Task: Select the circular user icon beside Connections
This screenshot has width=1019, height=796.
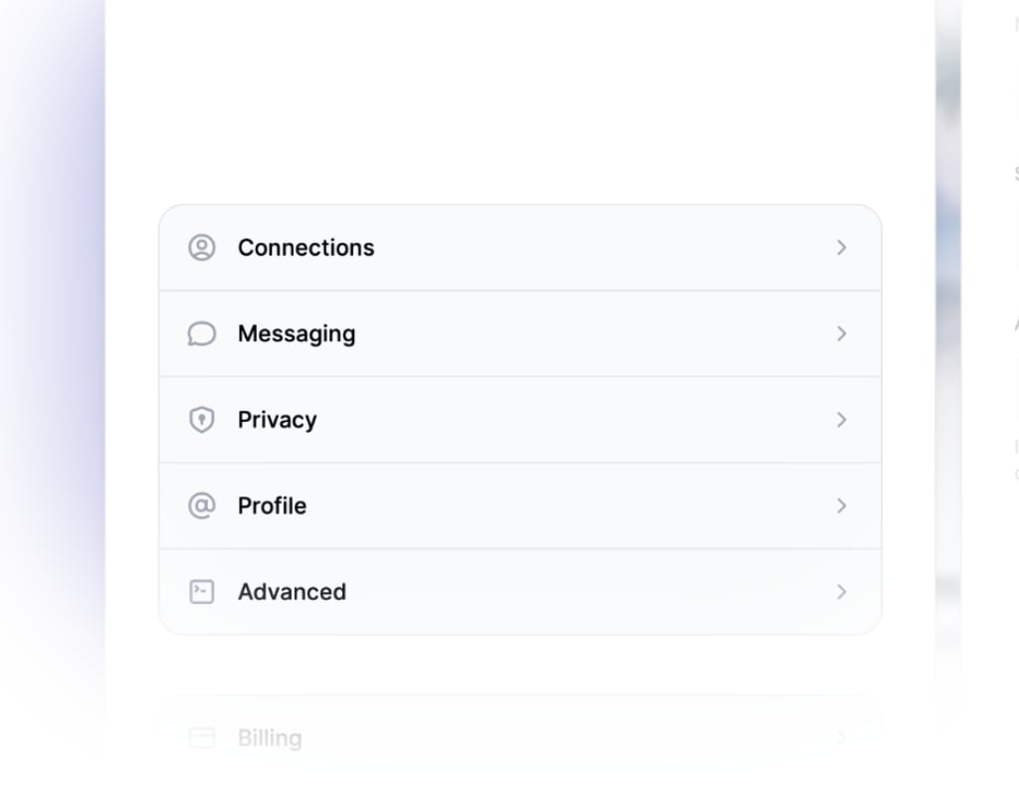Action: coord(202,248)
